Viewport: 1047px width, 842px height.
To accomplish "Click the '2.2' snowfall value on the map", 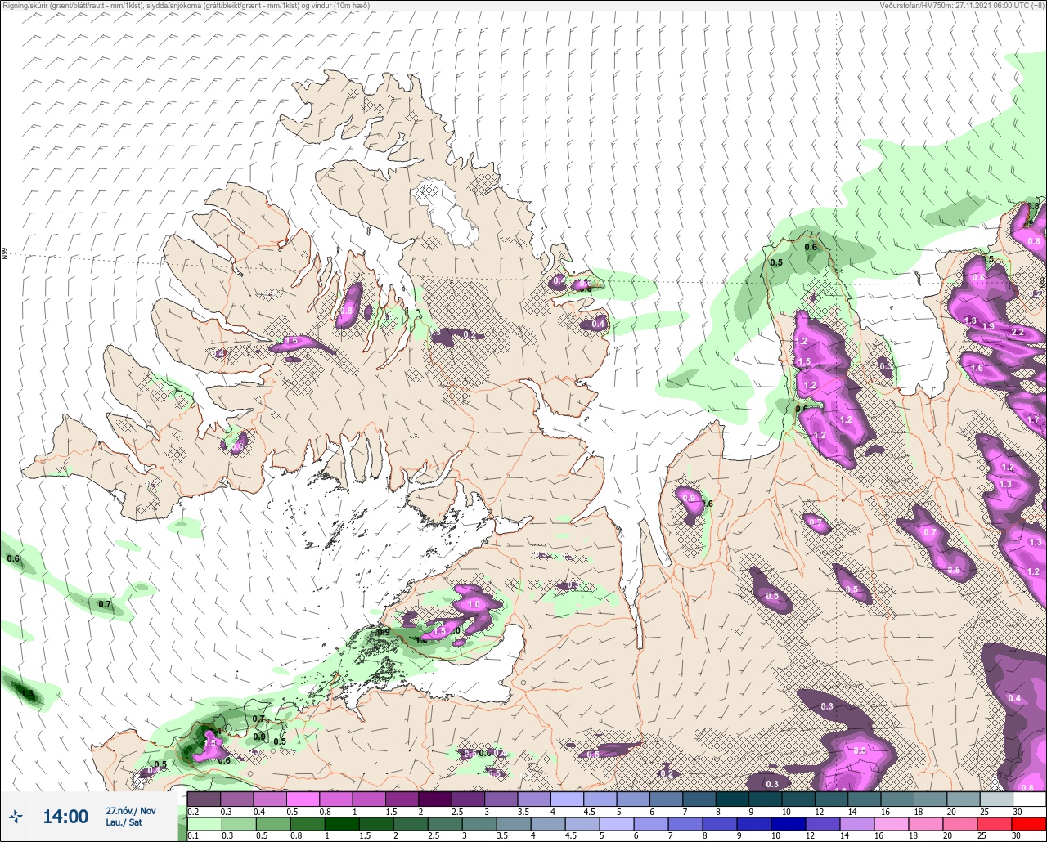I will (1018, 332).
